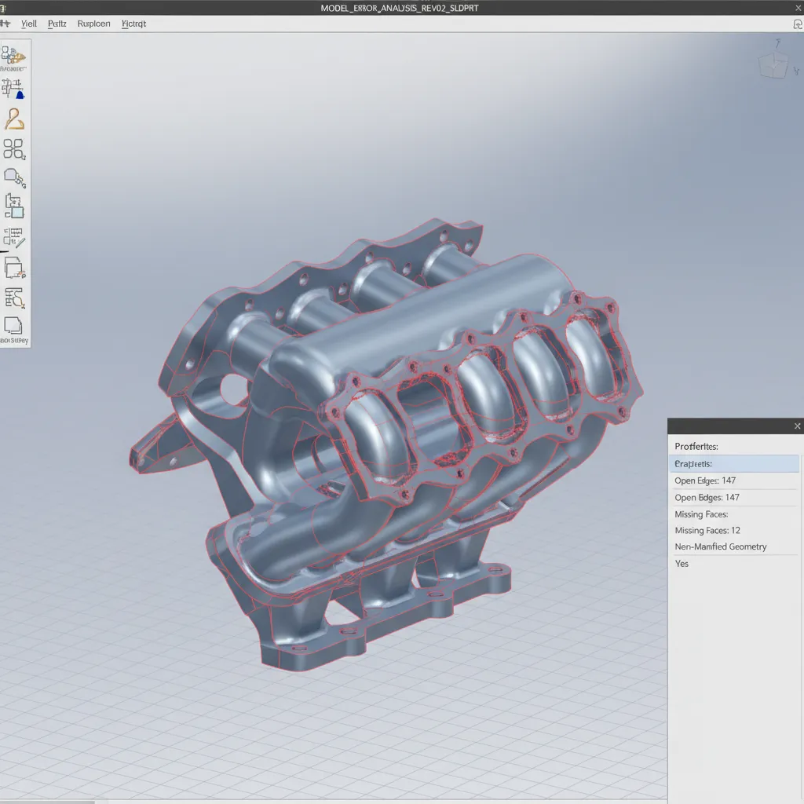Select the highlighted Properties row

click(x=735, y=463)
